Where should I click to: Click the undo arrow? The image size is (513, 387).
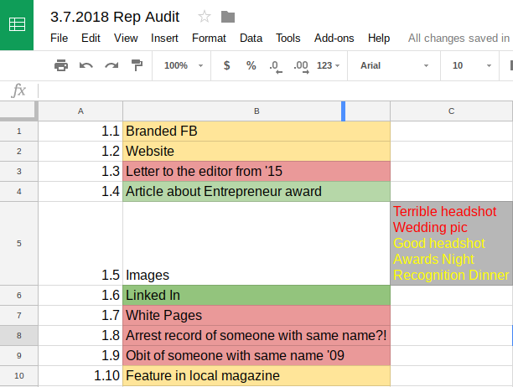point(86,65)
